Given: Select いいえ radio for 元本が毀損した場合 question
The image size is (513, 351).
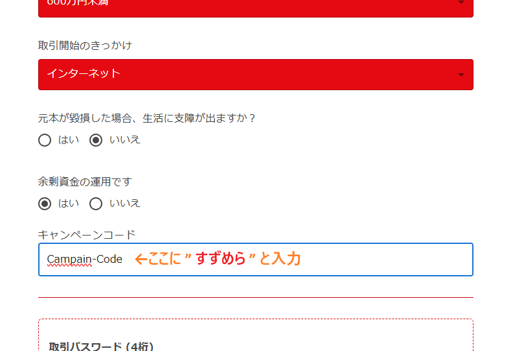Looking at the screenshot, I should [x=95, y=140].
